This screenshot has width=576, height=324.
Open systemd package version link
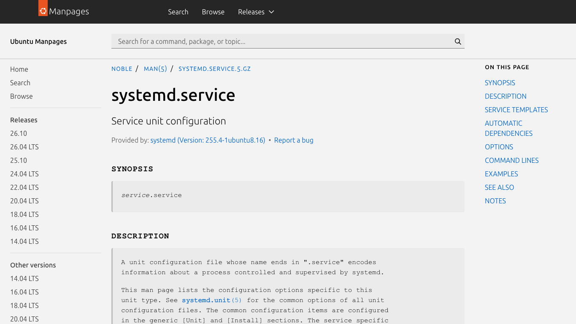click(x=208, y=140)
